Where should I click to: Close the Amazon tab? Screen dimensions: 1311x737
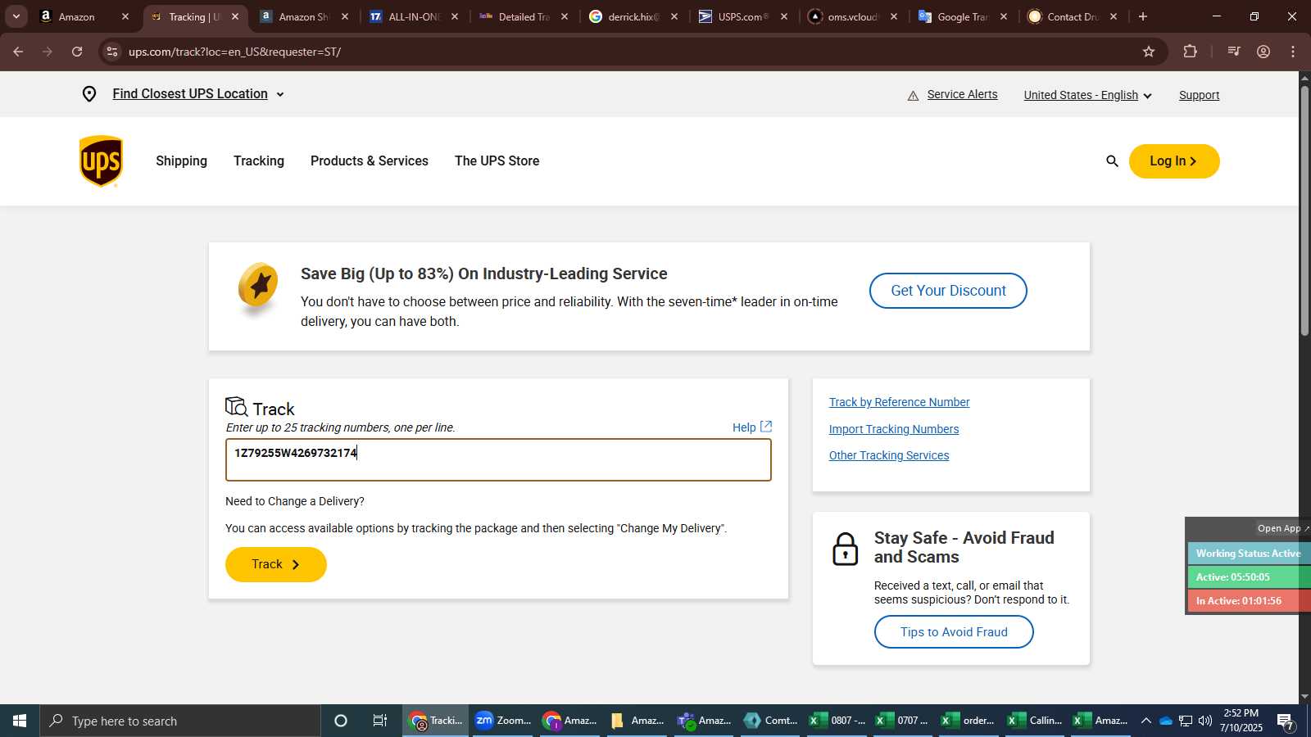(x=125, y=16)
